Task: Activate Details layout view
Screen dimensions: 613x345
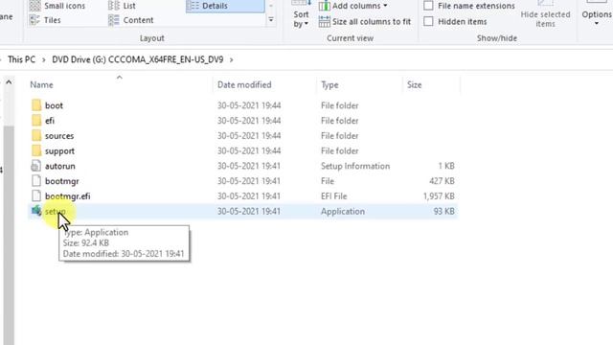Action: point(225,6)
